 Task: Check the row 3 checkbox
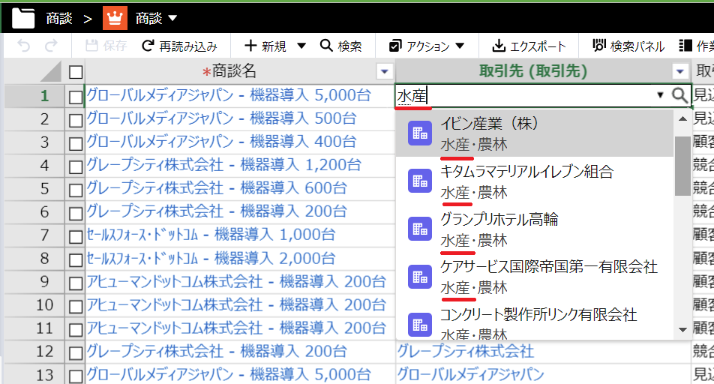(x=76, y=143)
